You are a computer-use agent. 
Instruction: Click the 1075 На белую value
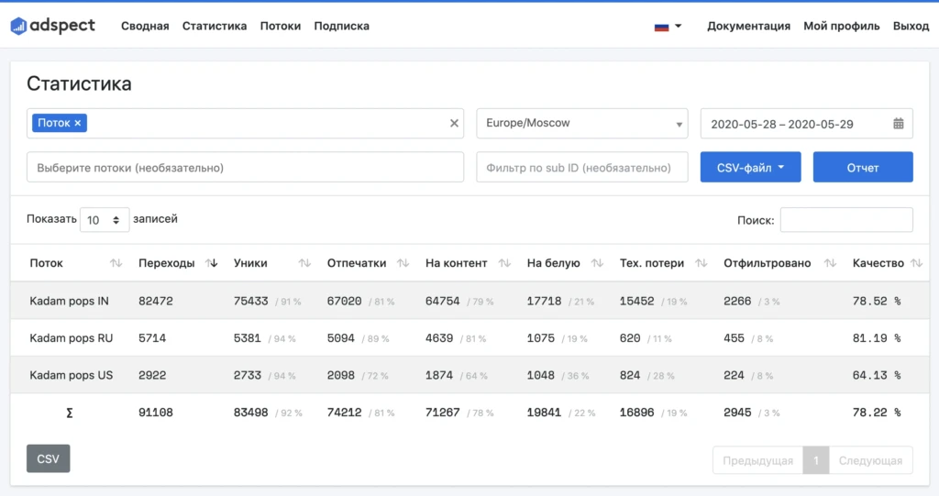[541, 338]
